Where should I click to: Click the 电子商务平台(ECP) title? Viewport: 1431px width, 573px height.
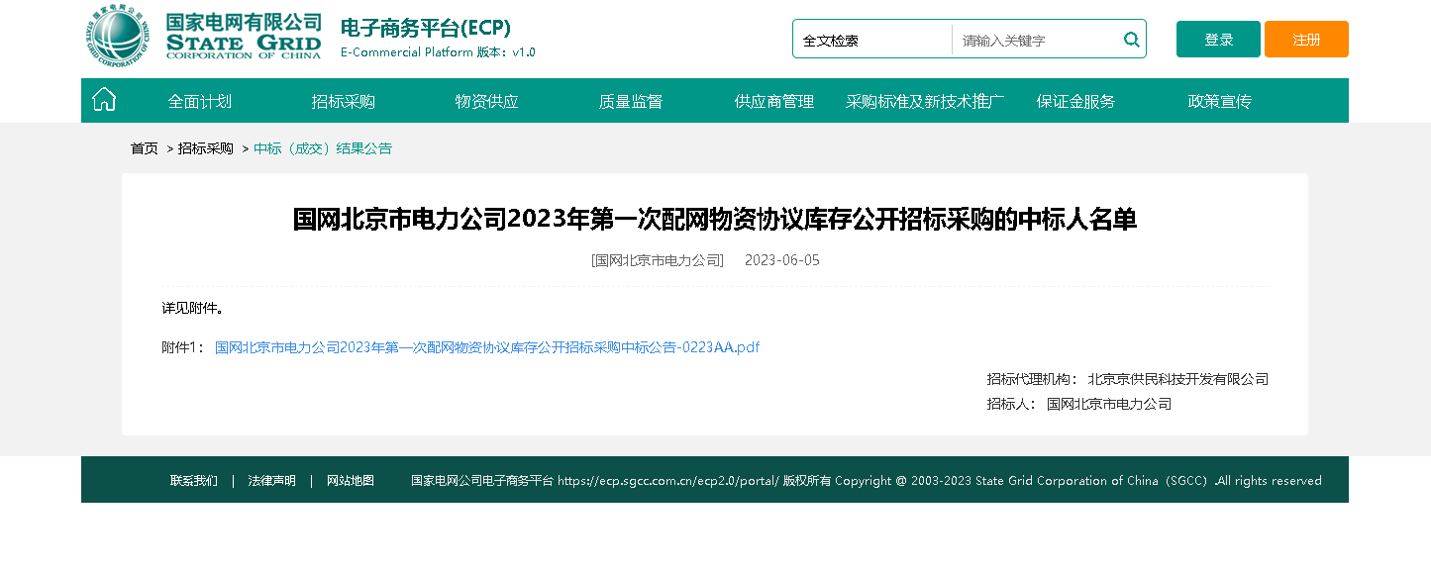pos(426,28)
